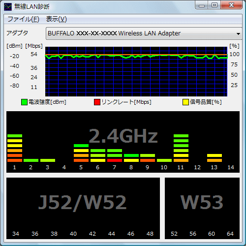Minimize the 無線LAN診断 window

pyautogui.click(x=202, y=5)
